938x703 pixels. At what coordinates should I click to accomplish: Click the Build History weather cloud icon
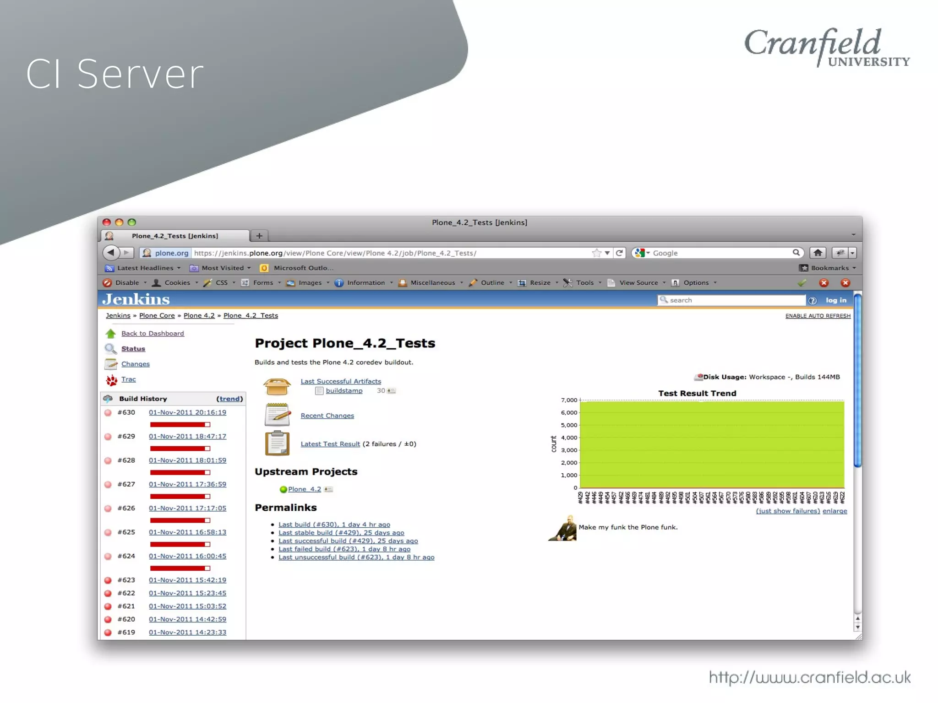(108, 399)
